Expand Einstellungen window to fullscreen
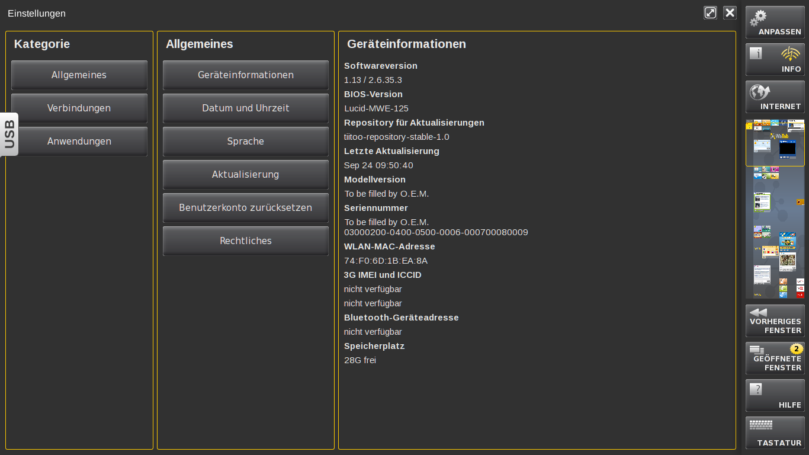 coord(710,13)
